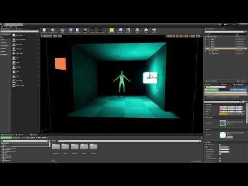This screenshot has width=248, height=186.
Task: Toggle visibility eye of the highlighted outliner row
Action: pyautogui.click(x=206, y=49)
